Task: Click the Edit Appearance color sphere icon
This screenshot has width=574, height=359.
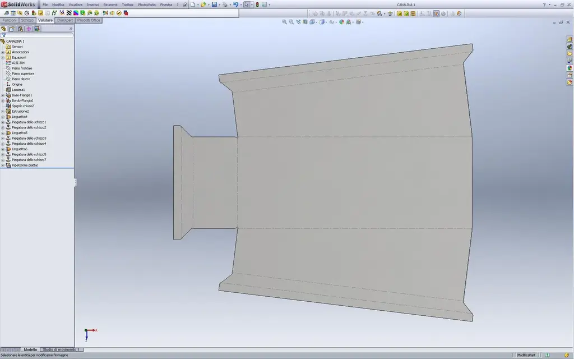Action: [341, 22]
